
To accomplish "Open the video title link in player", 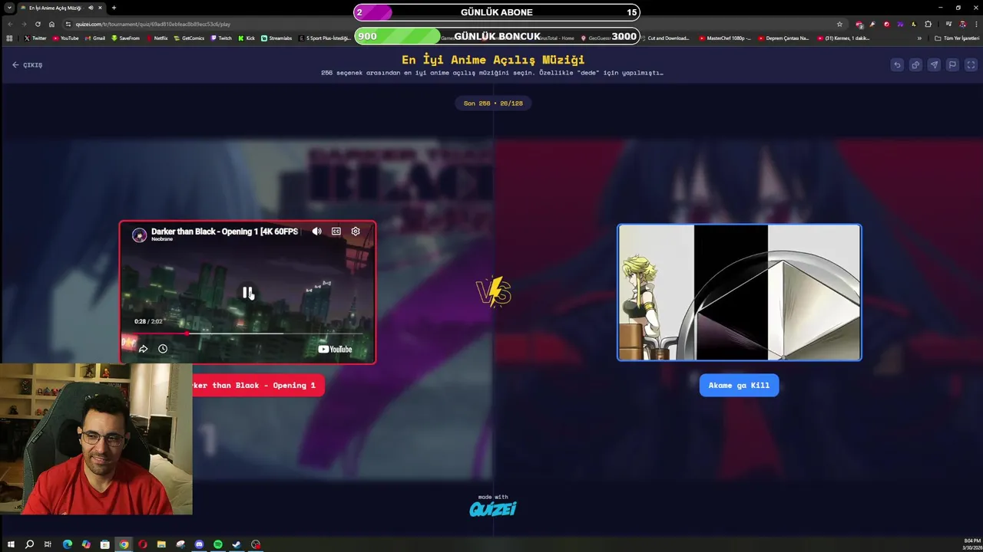I will tap(224, 231).
